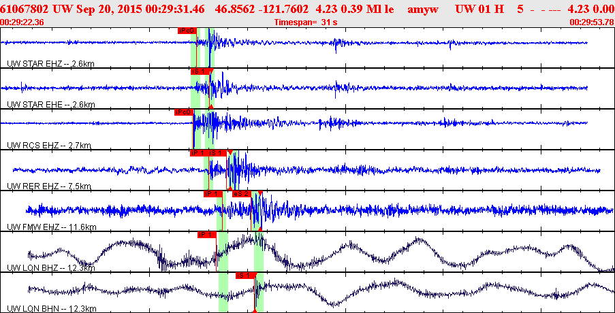Click the analyst name 'amyw'
This screenshot has height=313, width=615.
[x=423, y=10]
